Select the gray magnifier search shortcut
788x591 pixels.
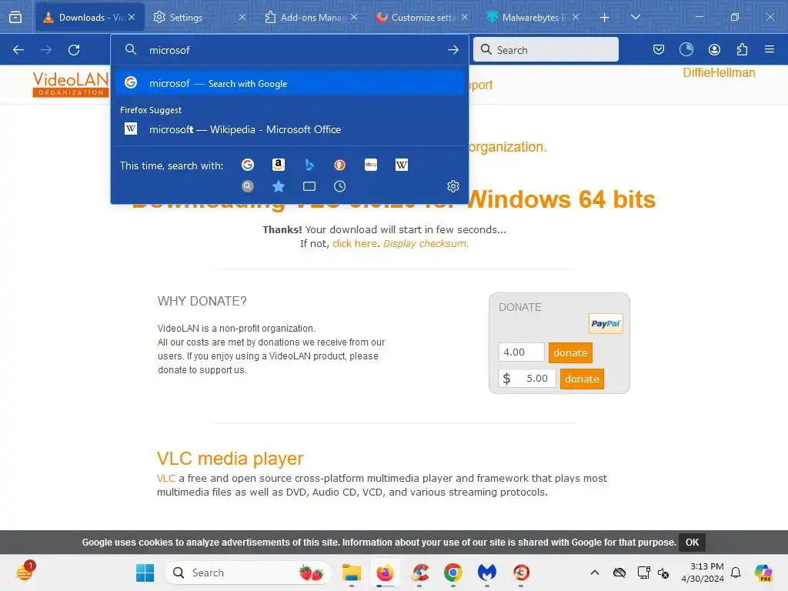248,186
